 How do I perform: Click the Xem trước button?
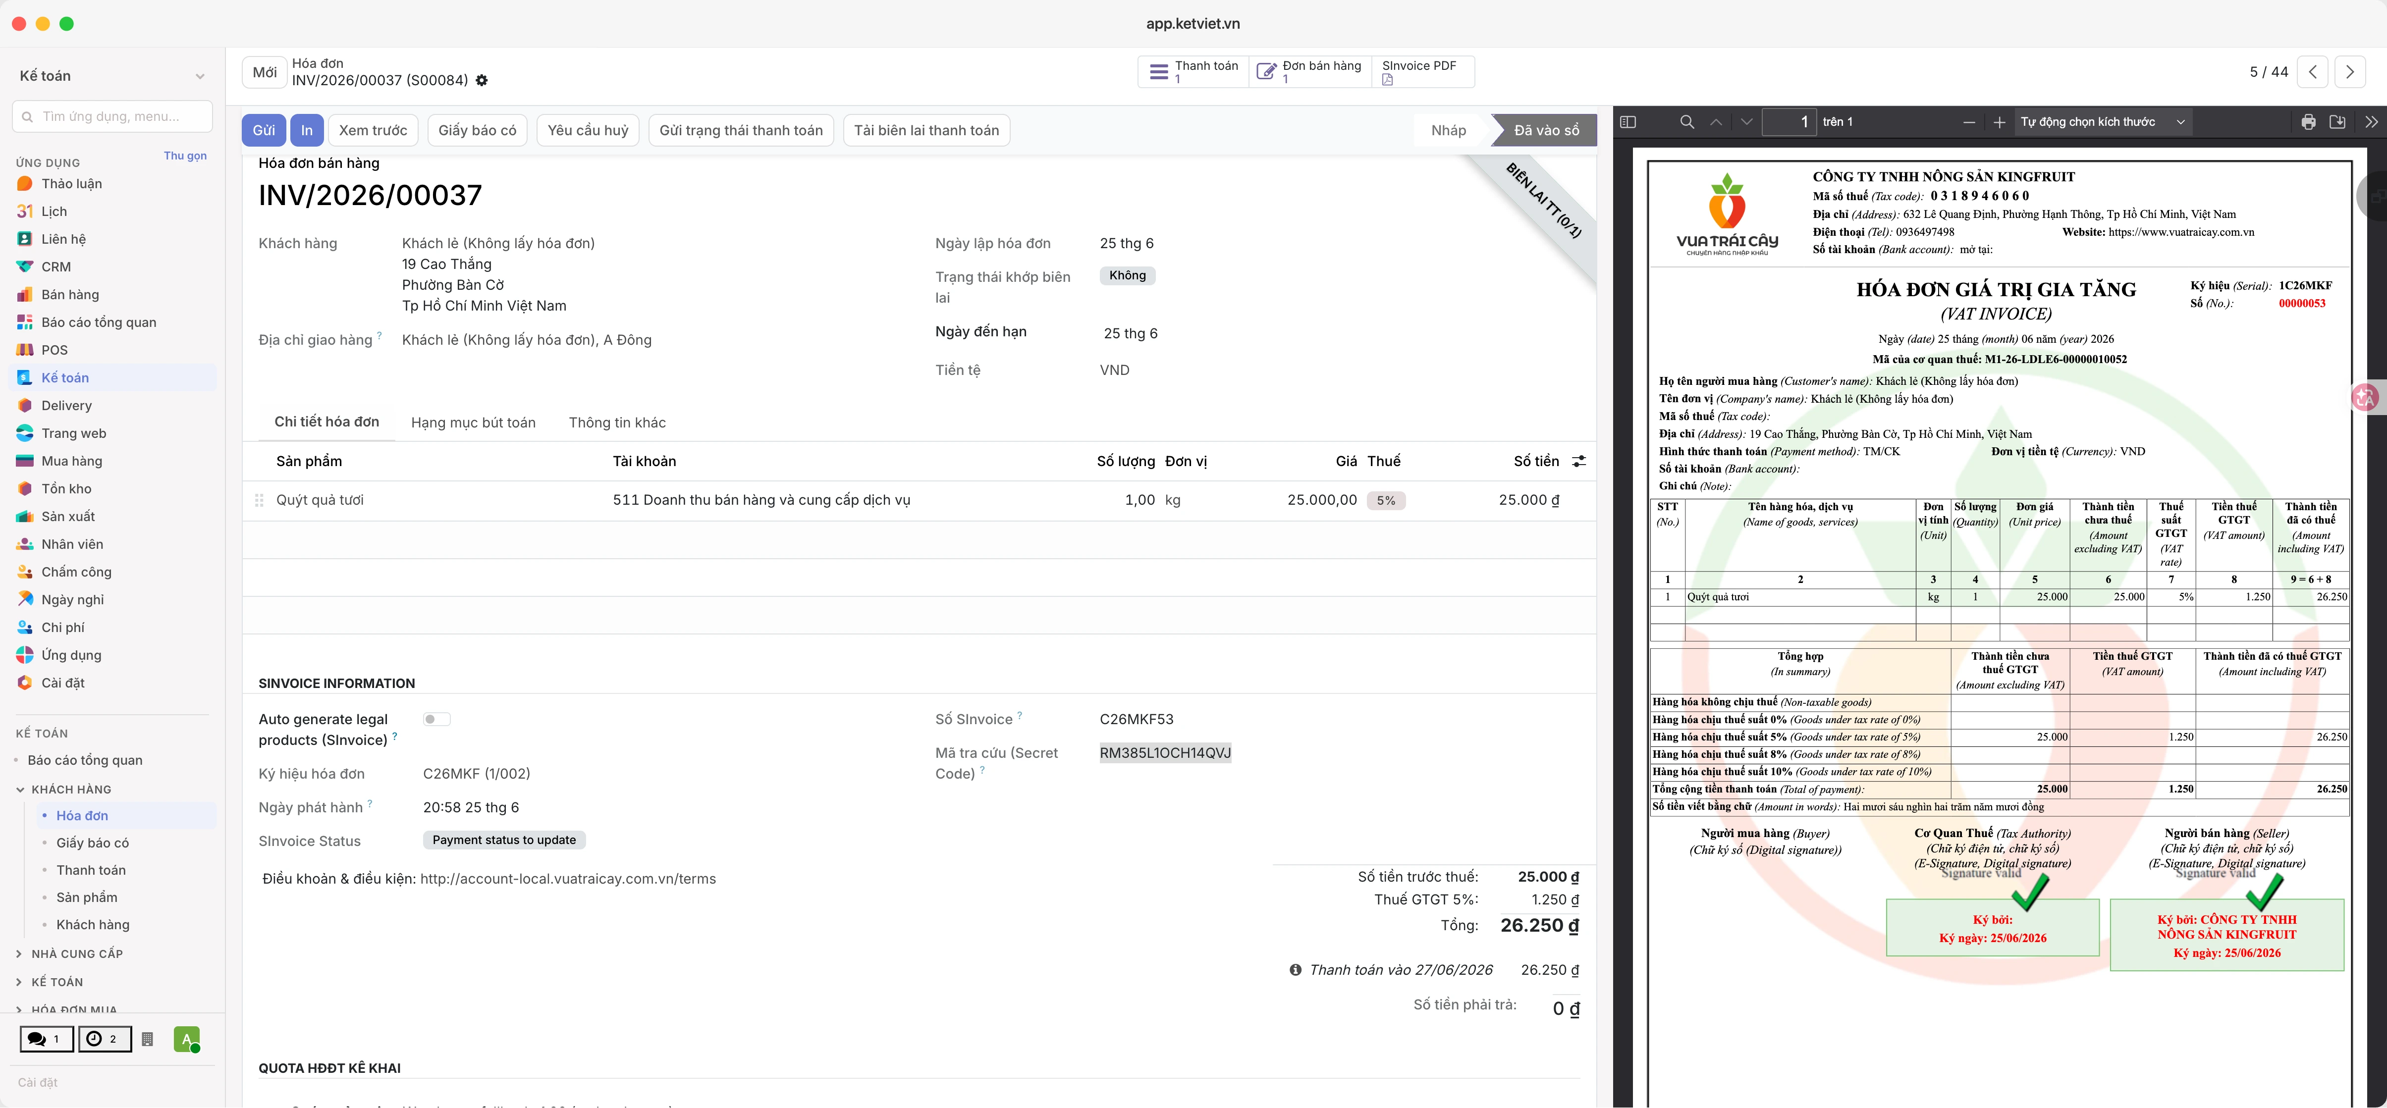click(x=374, y=131)
